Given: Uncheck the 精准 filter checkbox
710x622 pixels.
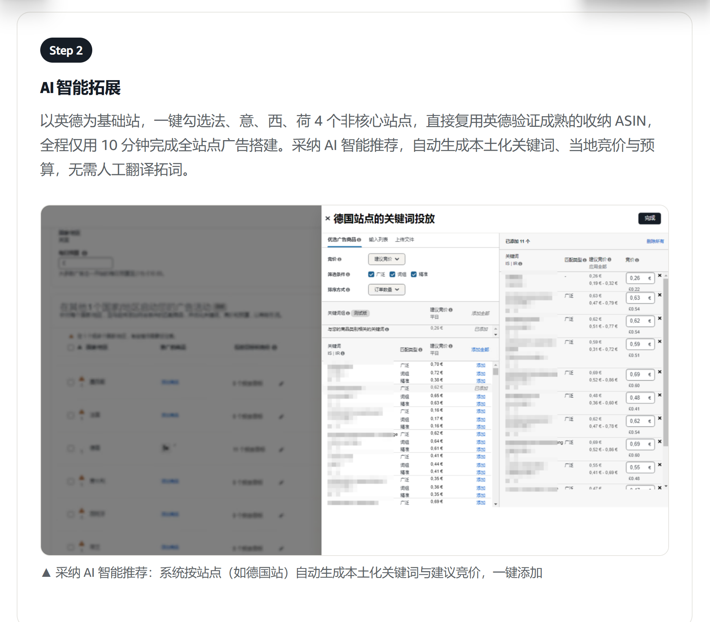Looking at the screenshot, I should click(x=413, y=274).
